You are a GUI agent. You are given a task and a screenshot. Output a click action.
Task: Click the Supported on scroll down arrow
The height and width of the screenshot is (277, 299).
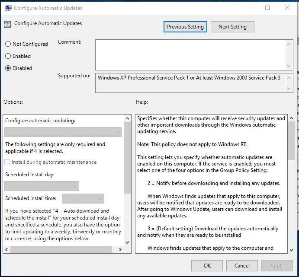(x=289, y=89)
